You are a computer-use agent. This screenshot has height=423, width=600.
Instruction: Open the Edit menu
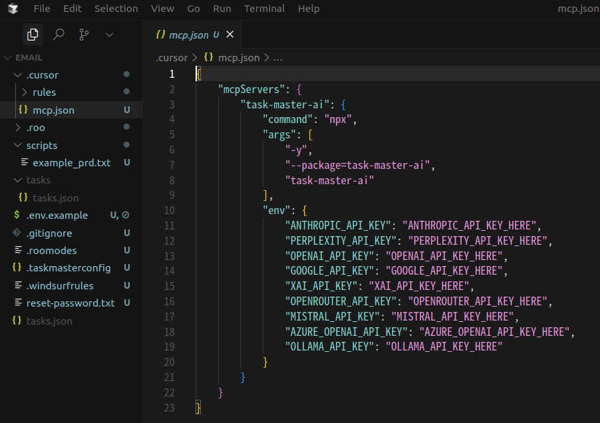[73, 9]
